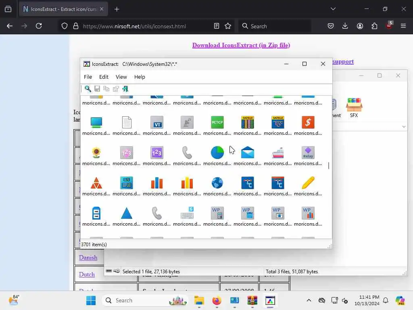Go back to the previous page
Viewport: 413px width, 310px height.
tap(10, 26)
